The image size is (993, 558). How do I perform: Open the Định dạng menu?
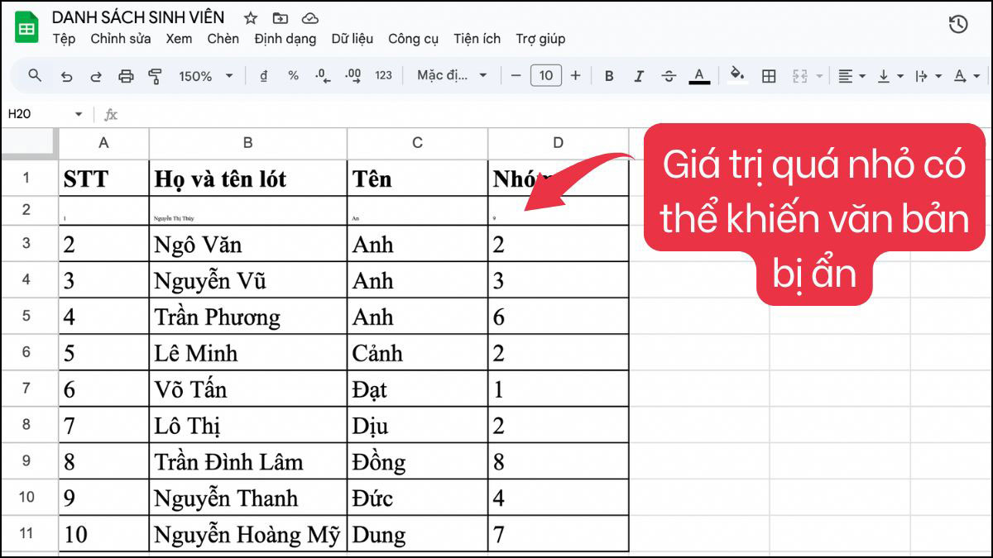(285, 39)
